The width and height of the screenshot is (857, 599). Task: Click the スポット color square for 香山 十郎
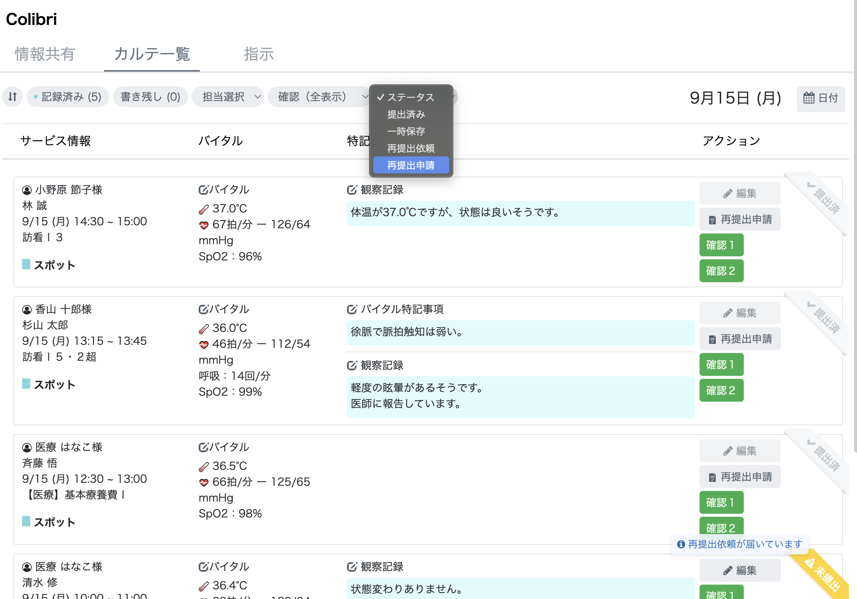point(26,384)
